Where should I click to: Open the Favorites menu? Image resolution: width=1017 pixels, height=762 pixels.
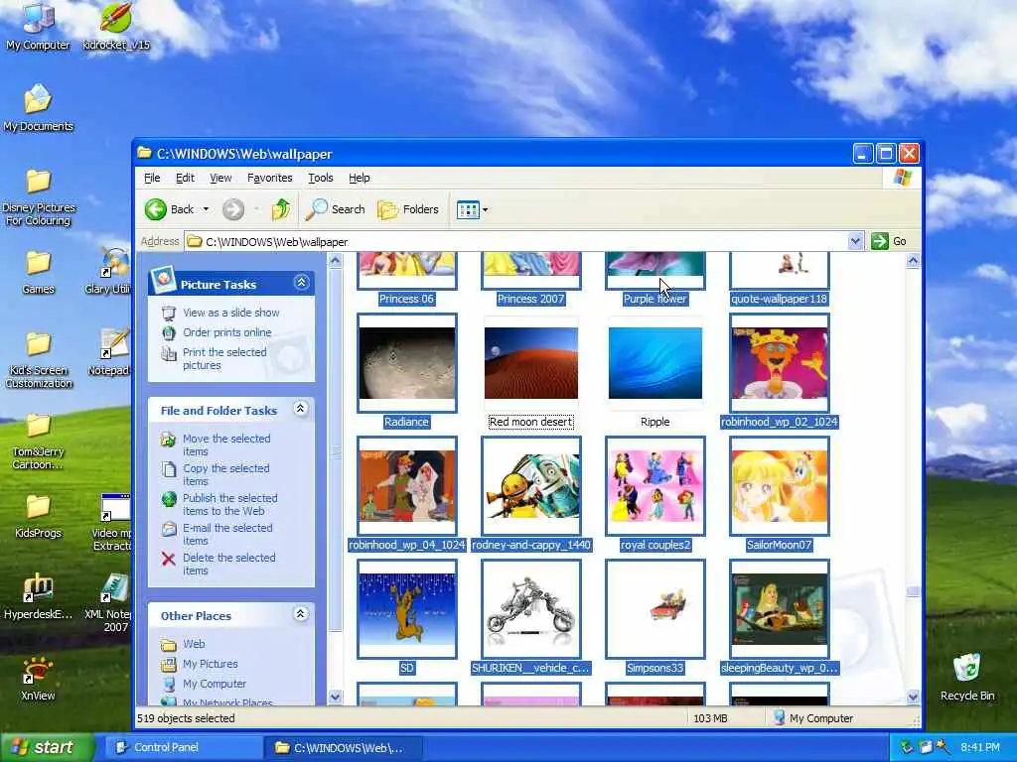coord(269,178)
